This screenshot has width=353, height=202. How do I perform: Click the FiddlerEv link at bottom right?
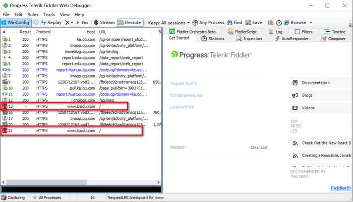tap(341, 188)
